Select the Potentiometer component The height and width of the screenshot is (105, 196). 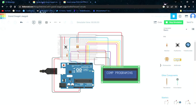[188, 47]
